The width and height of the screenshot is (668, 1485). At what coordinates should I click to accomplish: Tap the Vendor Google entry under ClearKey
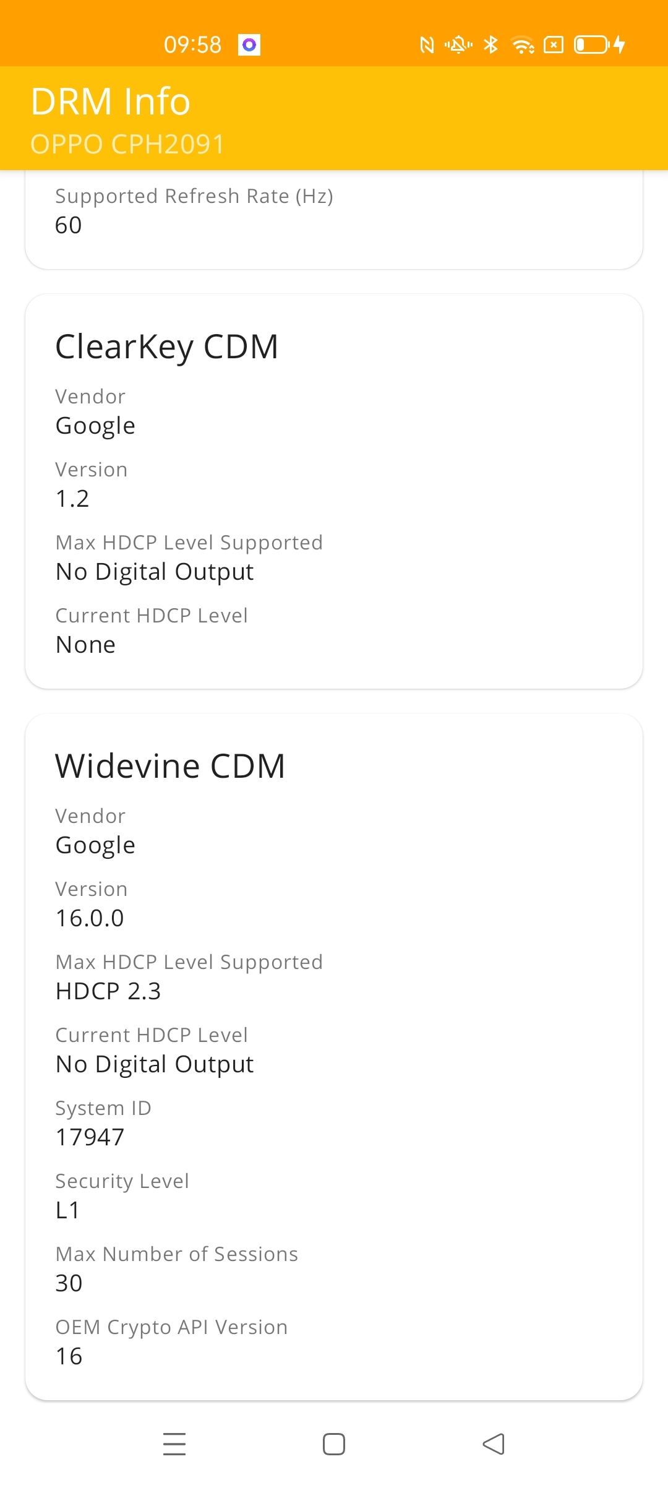tap(95, 425)
